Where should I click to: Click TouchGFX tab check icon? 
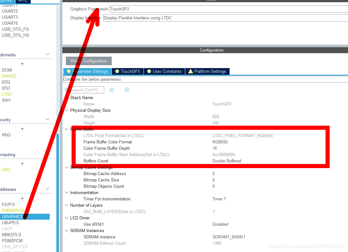pyautogui.click(x=117, y=71)
